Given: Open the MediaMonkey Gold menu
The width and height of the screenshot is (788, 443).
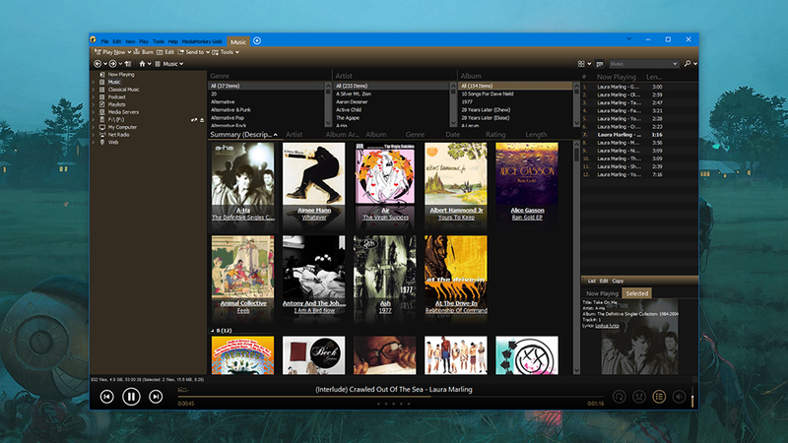Looking at the screenshot, I should 202,41.
